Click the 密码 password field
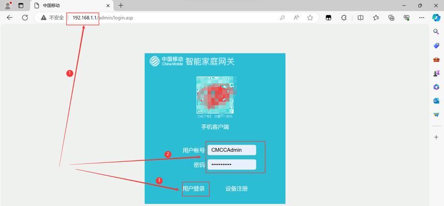 232,164
